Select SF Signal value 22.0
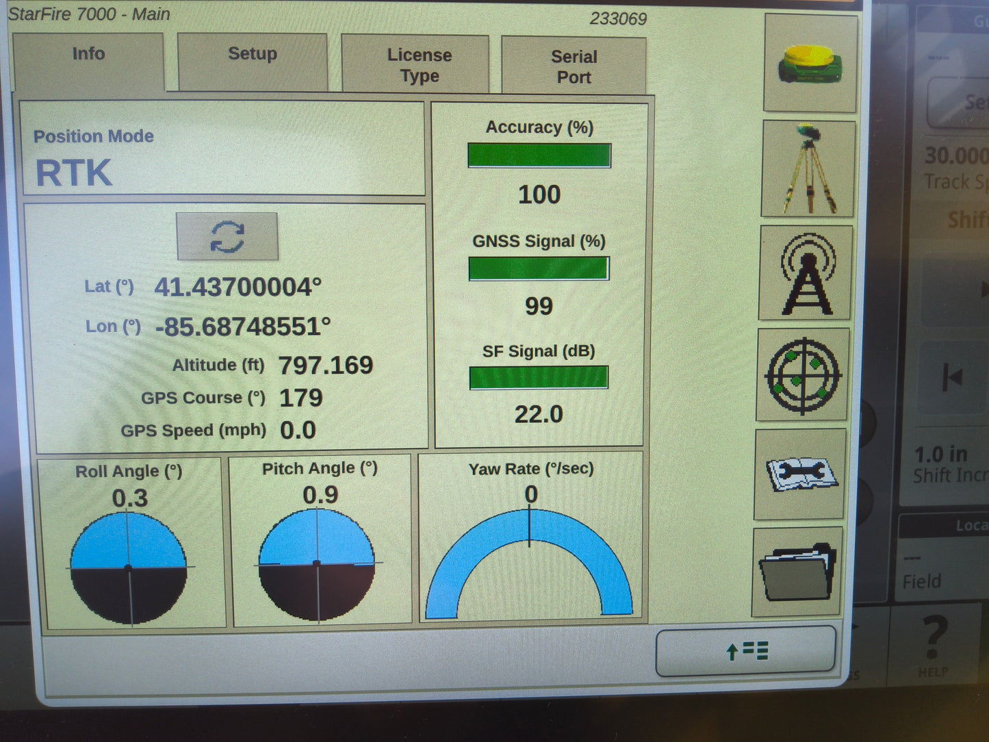 pyautogui.click(x=539, y=414)
